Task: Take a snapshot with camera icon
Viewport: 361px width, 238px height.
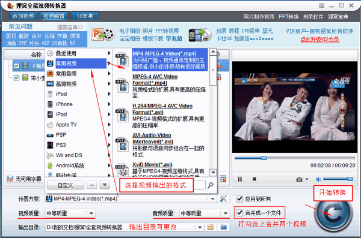Action: [299, 179]
